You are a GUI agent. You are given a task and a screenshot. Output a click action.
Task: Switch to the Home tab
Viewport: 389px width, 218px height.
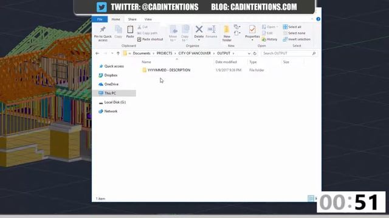[x=116, y=19]
